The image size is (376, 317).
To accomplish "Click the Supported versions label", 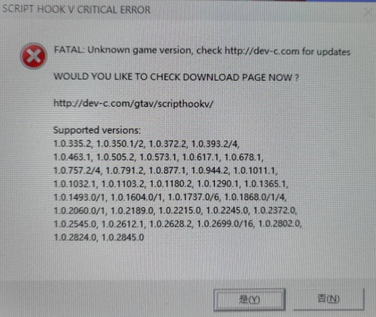I will [x=97, y=130].
